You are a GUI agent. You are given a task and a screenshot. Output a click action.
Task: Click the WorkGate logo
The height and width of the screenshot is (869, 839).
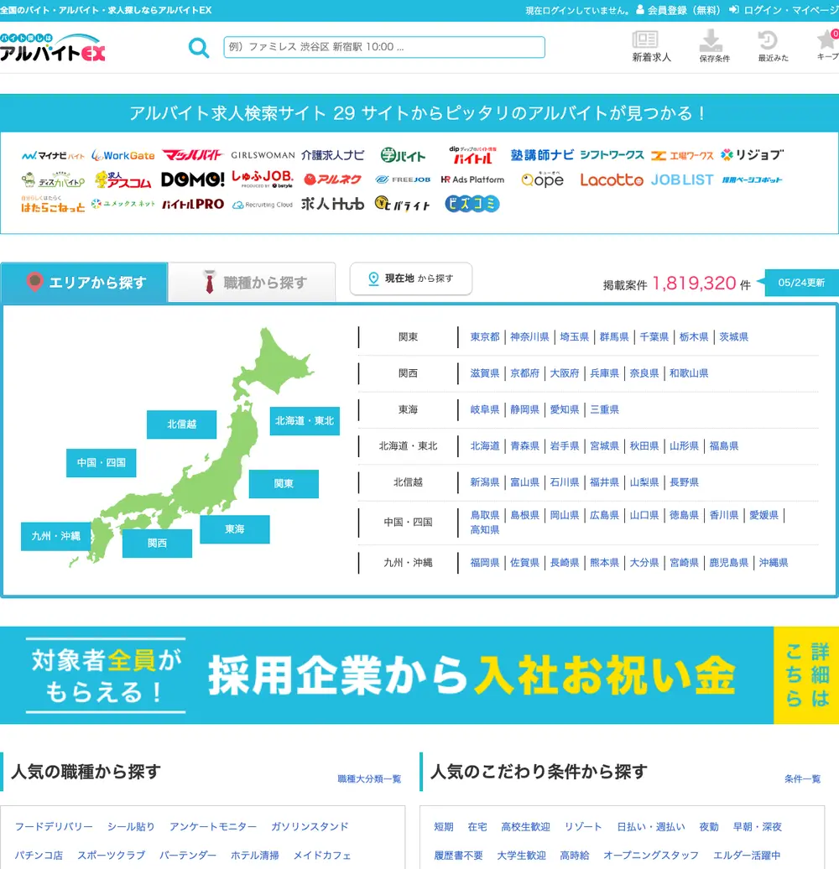pyautogui.click(x=123, y=156)
